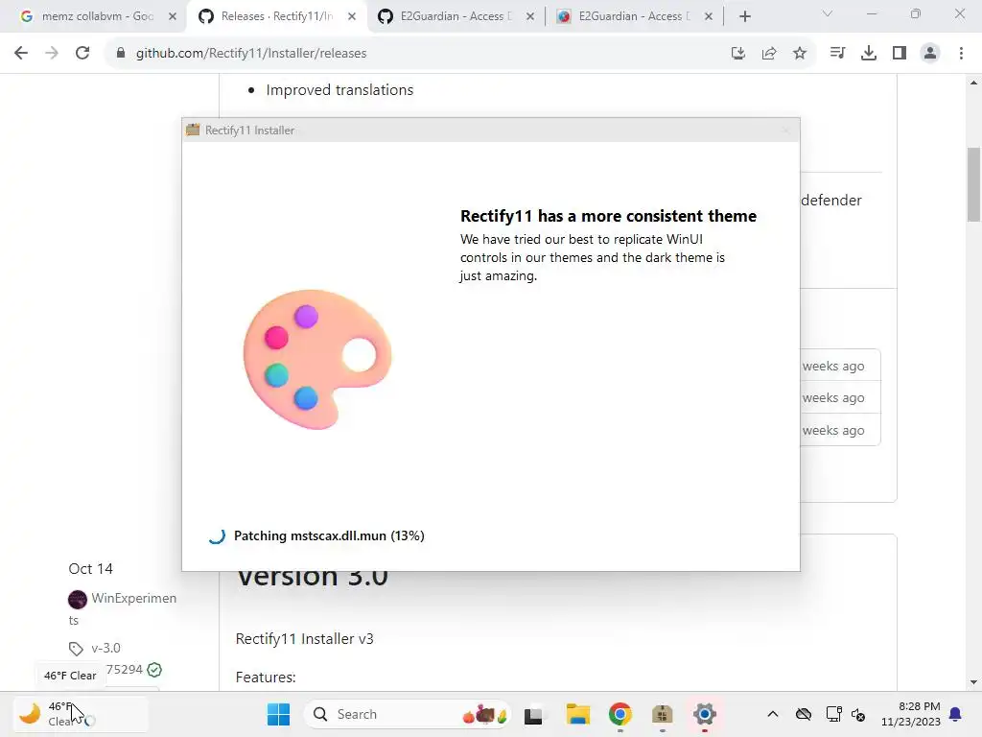Click the muted volume tray icon
982x737 pixels.
(858, 715)
